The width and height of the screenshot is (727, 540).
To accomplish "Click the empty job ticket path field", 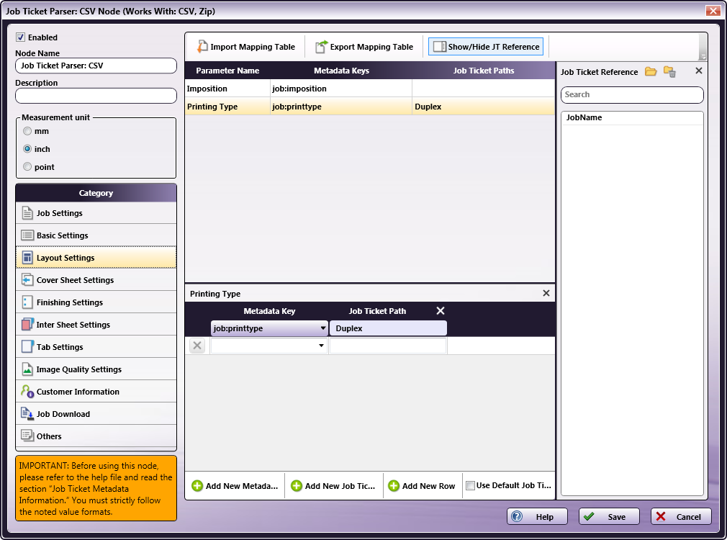I will point(388,346).
